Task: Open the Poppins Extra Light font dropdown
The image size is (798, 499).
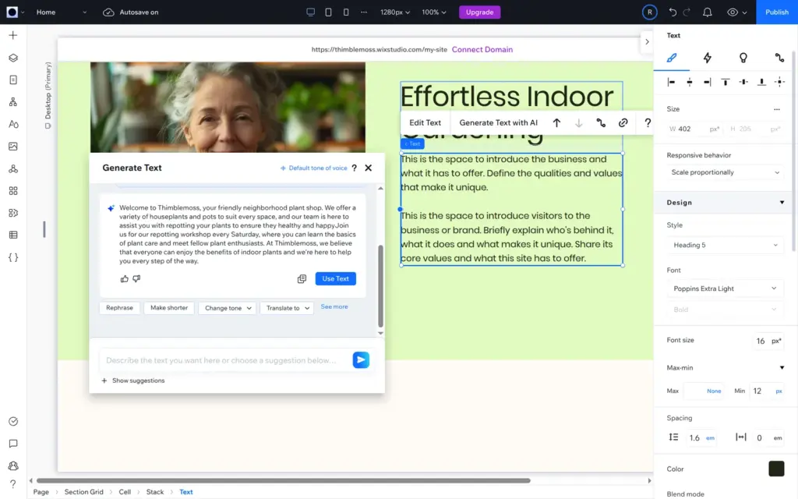Action: pyautogui.click(x=725, y=288)
